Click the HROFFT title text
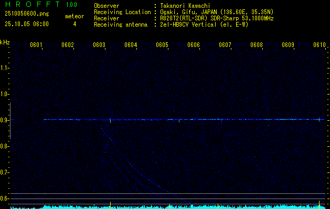This screenshot has width=330, height=209. click(33, 4)
